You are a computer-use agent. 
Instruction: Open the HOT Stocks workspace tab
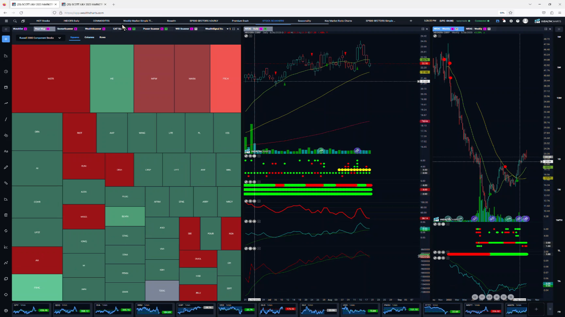pyautogui.click(x=43, y=21)
